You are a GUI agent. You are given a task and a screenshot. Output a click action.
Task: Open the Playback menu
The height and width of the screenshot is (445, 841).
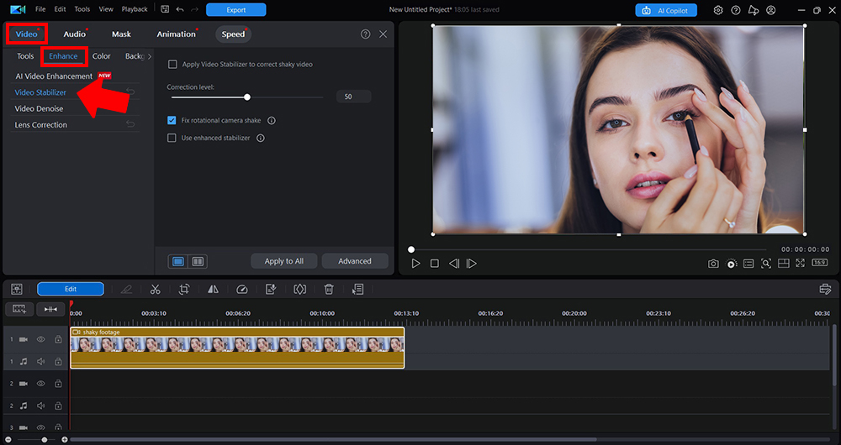pyautogui.click(x=135, y=9)
